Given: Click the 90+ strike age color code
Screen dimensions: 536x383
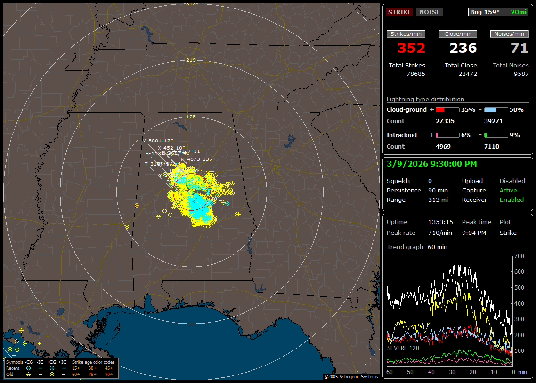Looking at the screenshot, I should pyautogui.click(x=109, y=374).
